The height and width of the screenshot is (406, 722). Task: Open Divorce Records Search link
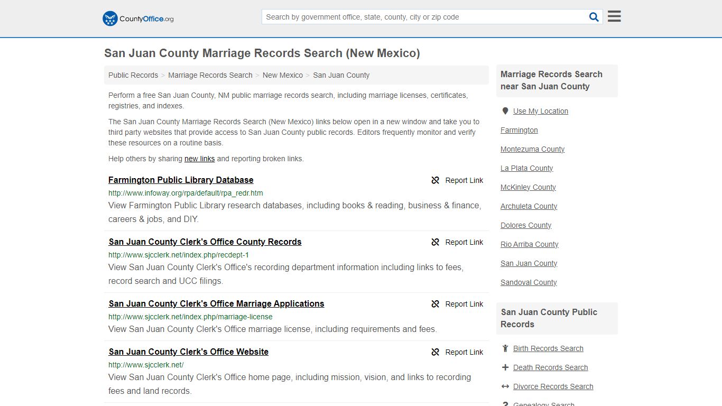(x=553, y=386)
